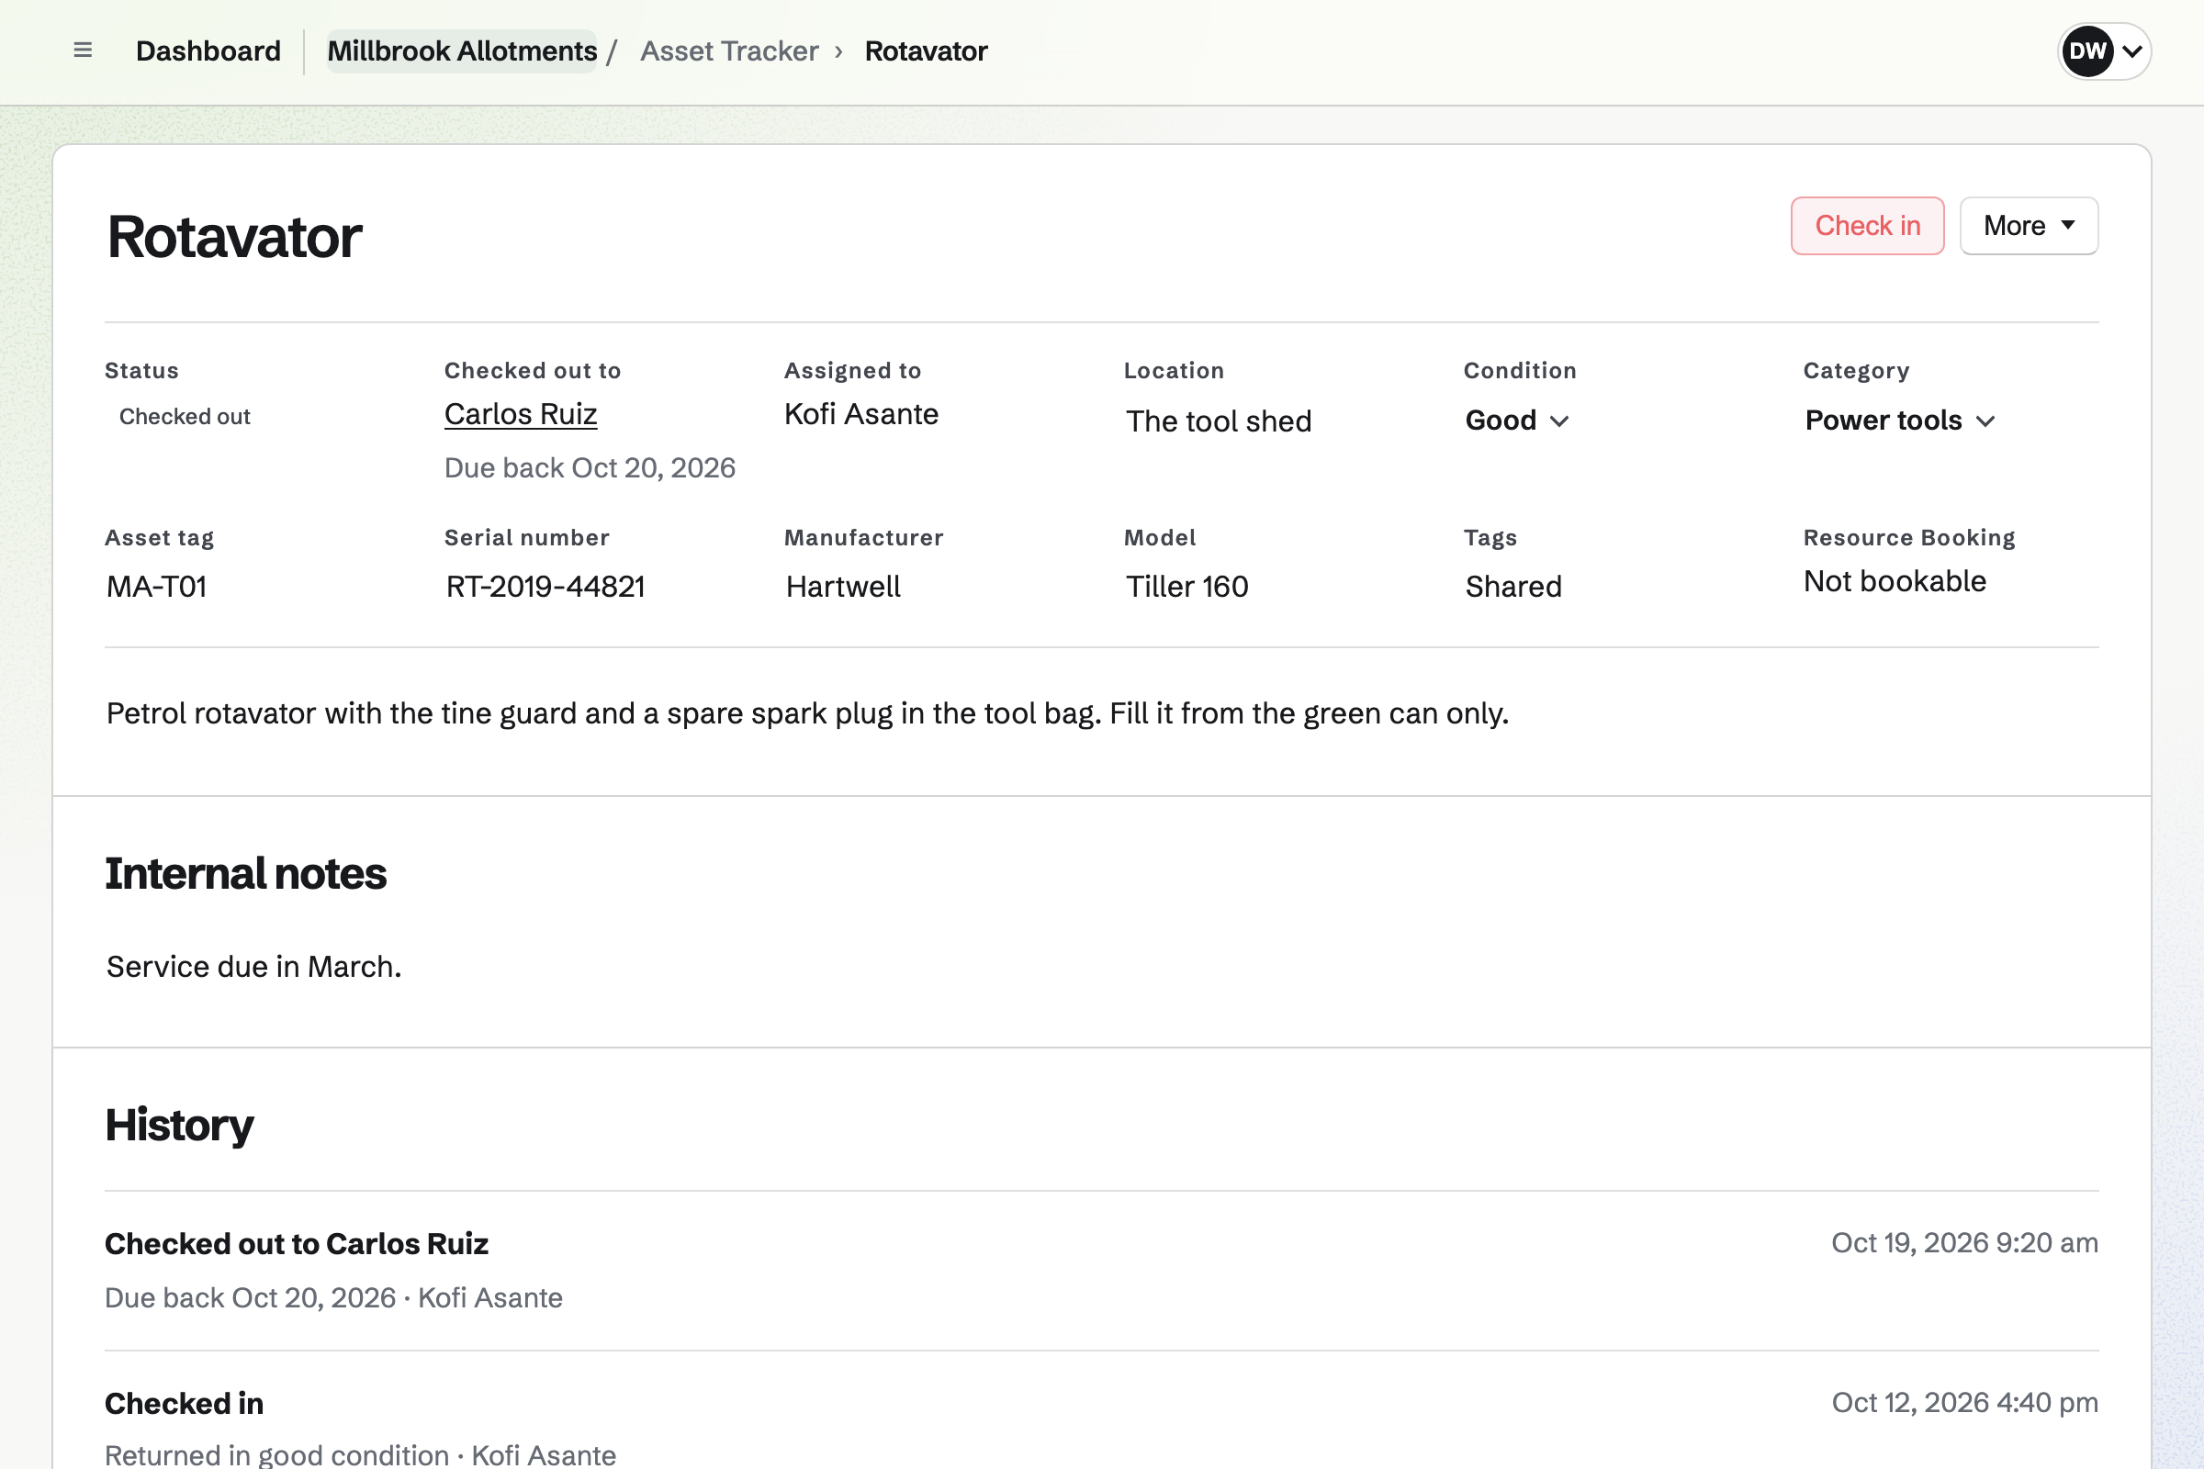Select the Checked out status badge
The width and height of the screenshot is (2204, 1469).
(185, 417)
